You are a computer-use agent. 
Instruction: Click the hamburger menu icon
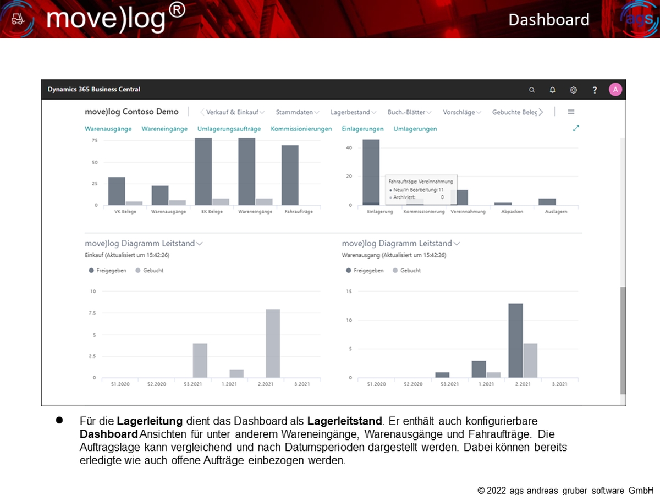[x=571, y=112]
